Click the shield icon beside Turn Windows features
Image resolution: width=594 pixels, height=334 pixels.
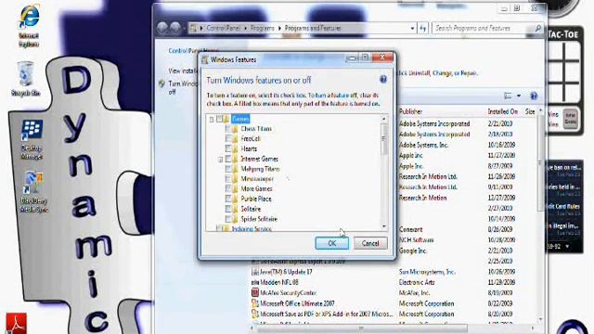pyautogui.click(x=161, y=83)
